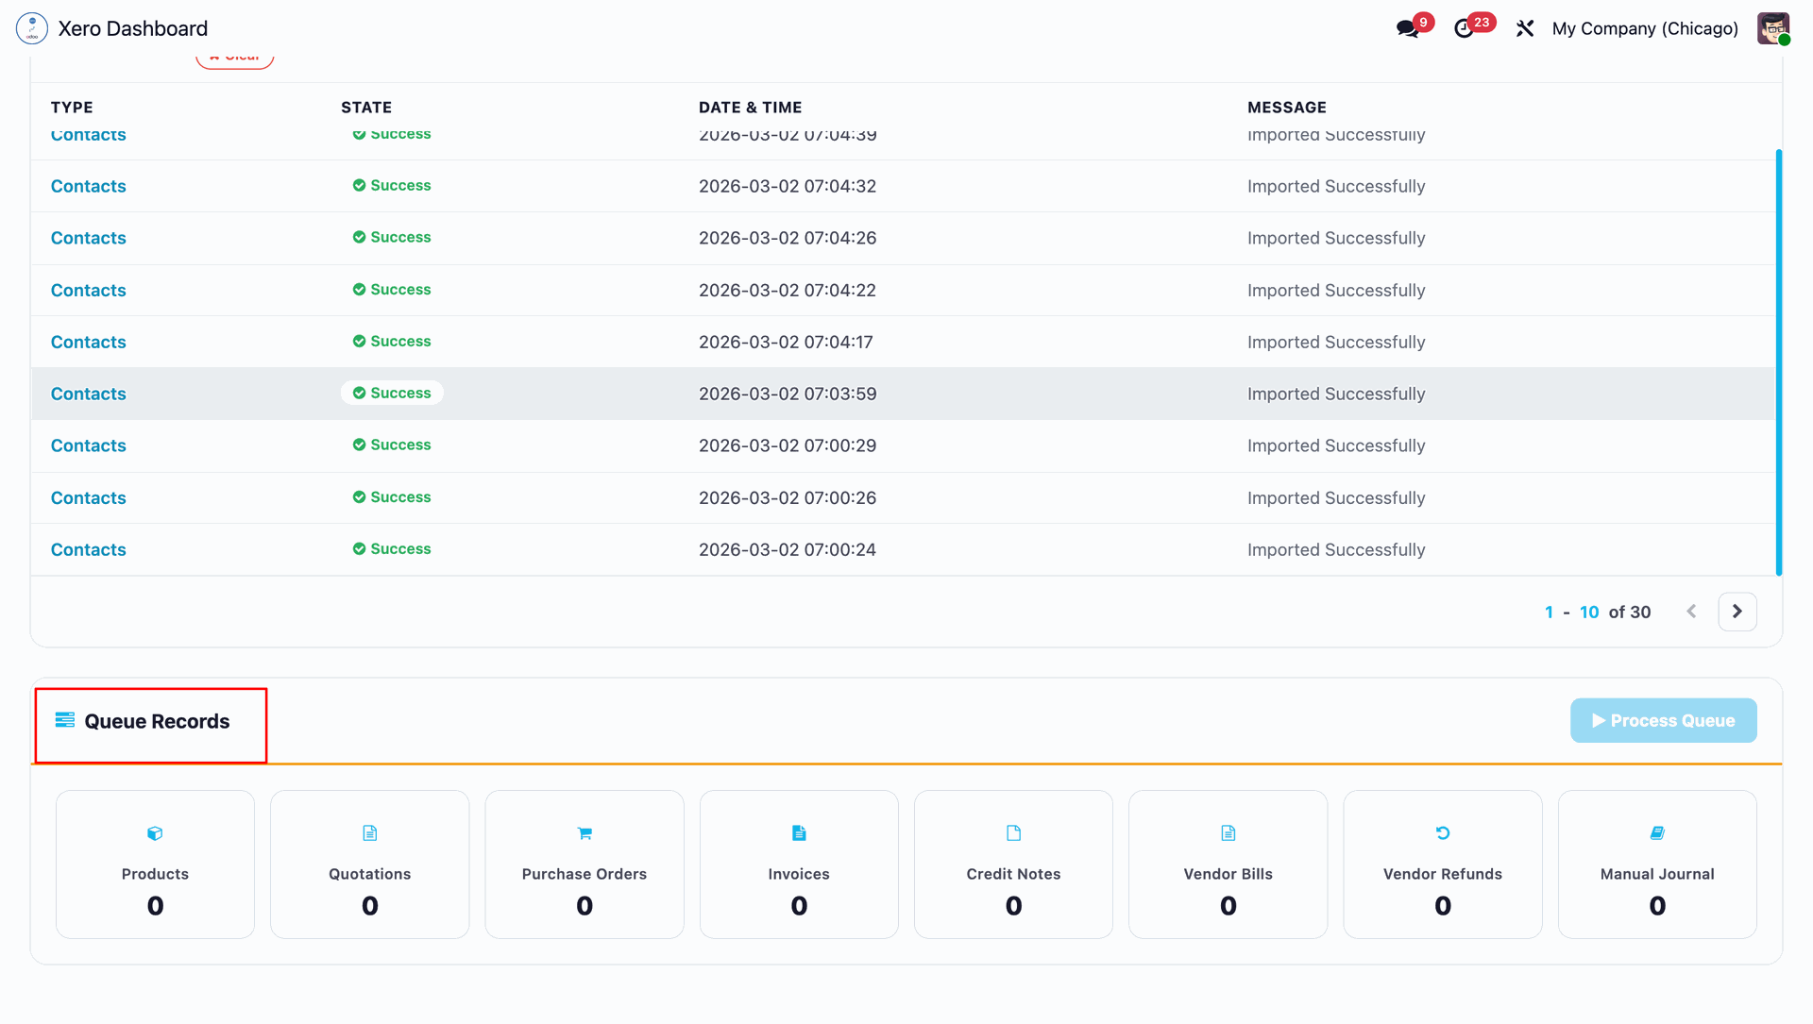Open the messages chat icon
Viewport: 1813px width, 1024px height.
coord(1408,28)
